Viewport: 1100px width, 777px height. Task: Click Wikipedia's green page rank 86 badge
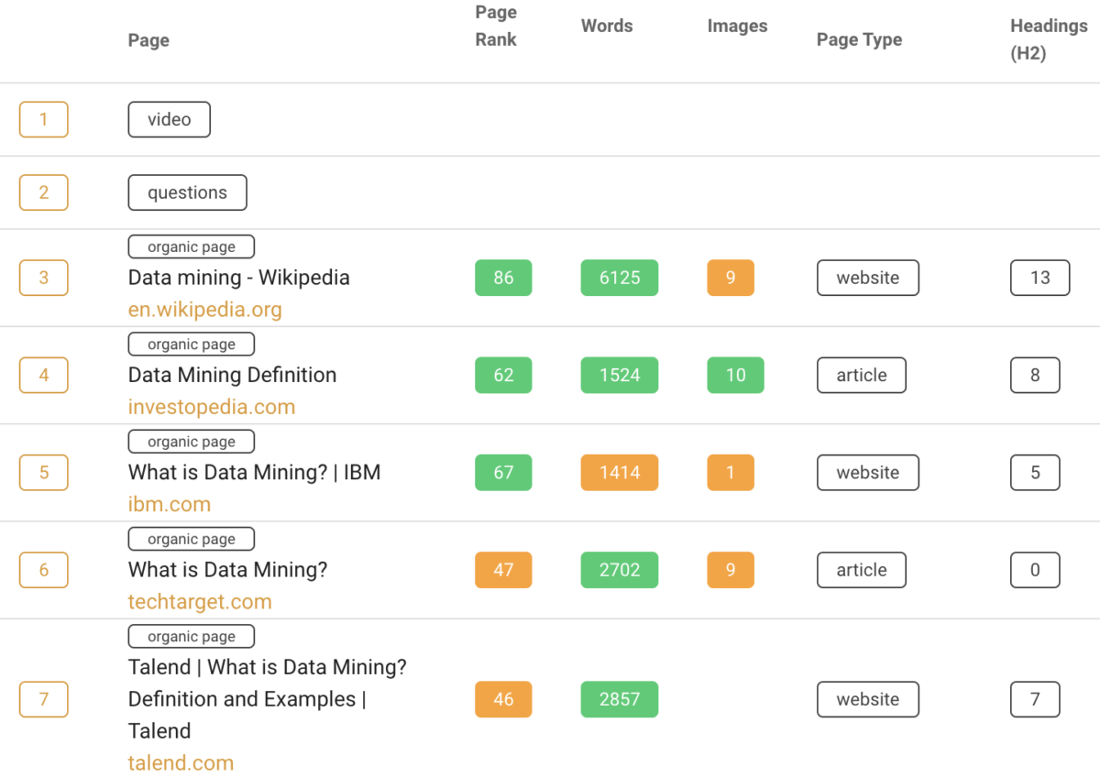503,278
